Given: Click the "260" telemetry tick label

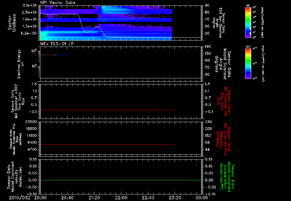Looking at the screenshot, I should [x=208, y=122].
